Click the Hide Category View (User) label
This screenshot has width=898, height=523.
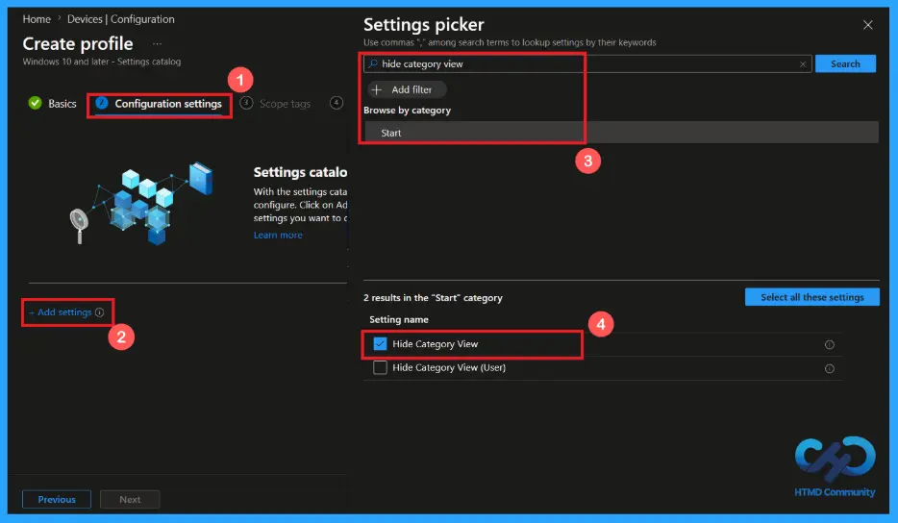[x=449, y=368]
